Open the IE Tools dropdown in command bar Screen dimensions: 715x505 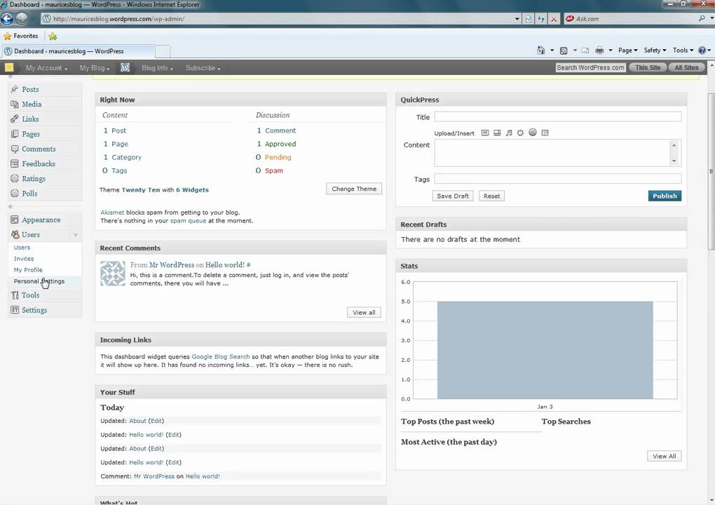[683, 50]
